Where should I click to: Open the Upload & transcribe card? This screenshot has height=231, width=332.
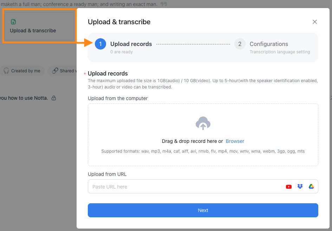(39, 26)
